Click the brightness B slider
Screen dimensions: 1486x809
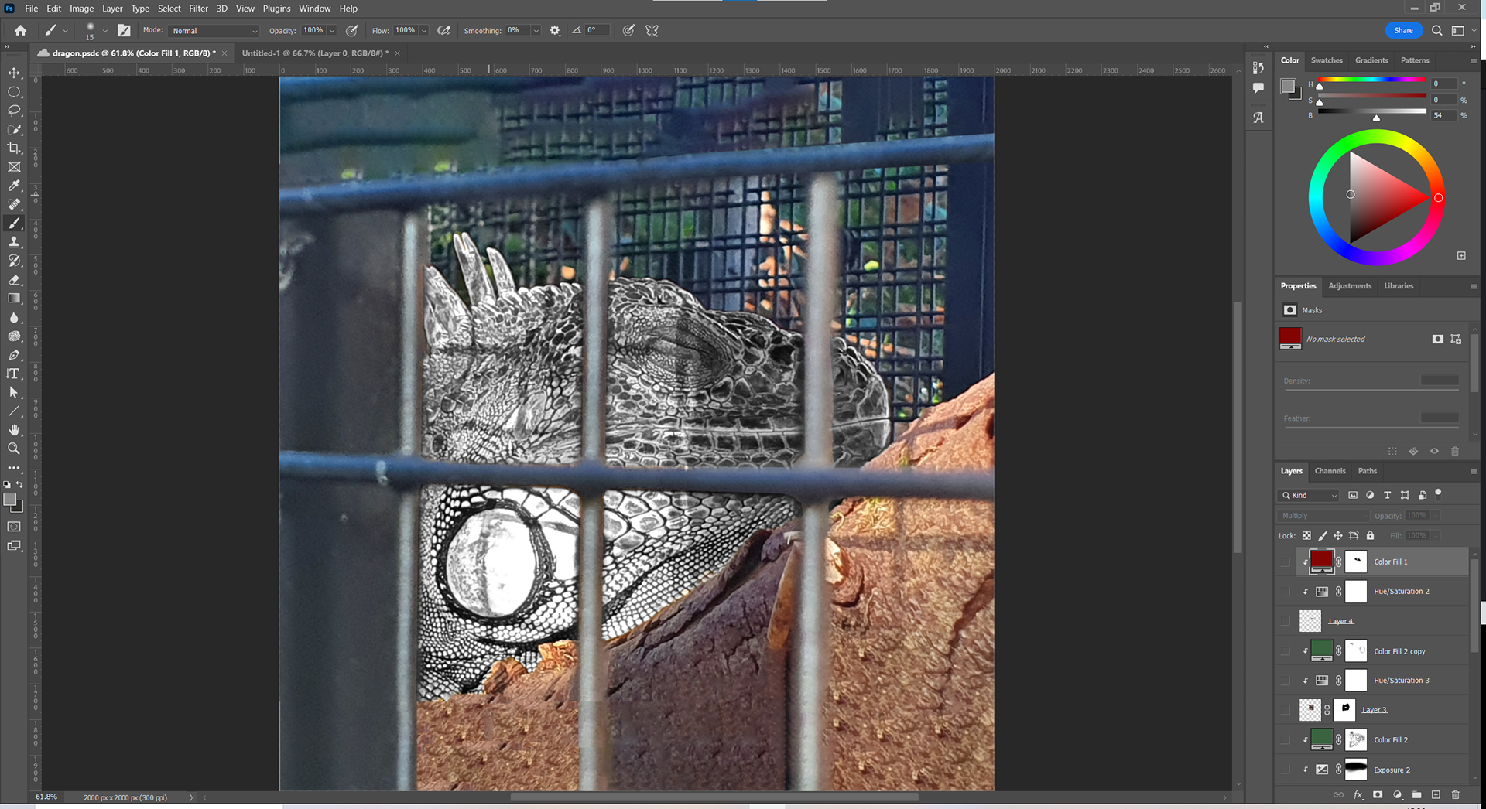click(x=1372, y=111)
